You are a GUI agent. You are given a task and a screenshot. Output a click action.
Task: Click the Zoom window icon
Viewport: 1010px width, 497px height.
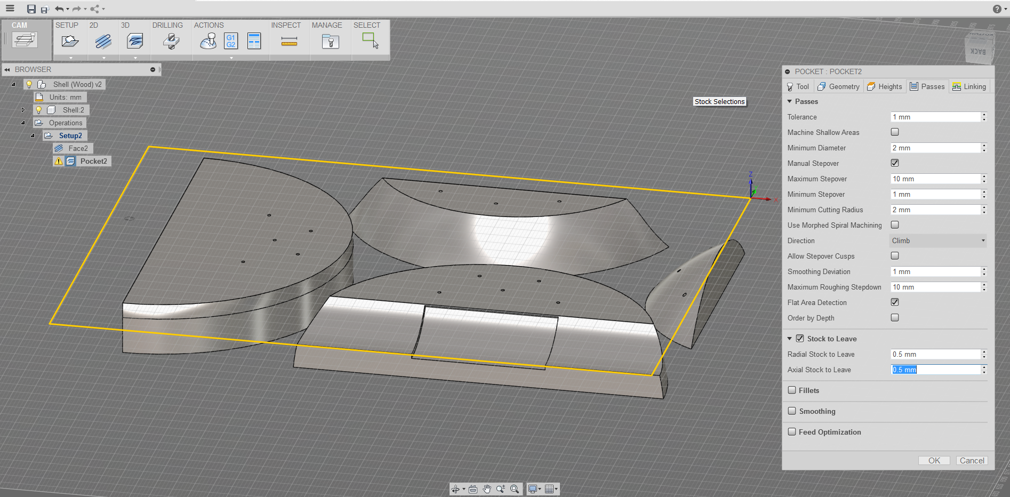(500, 489)
